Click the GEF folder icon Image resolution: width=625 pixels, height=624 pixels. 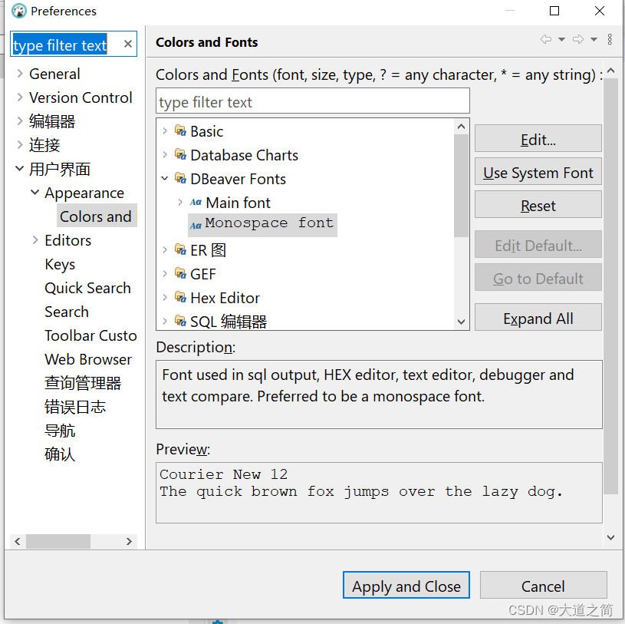(180, 274)
